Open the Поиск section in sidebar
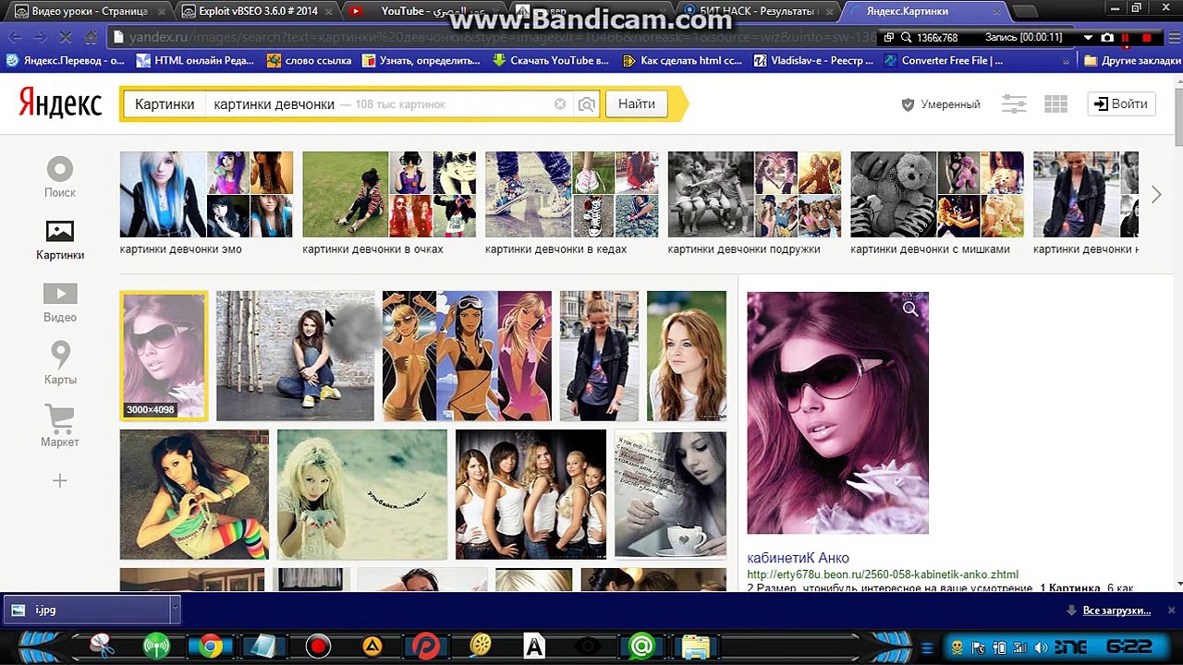The image size is (1183, 665). click(60, 178)
